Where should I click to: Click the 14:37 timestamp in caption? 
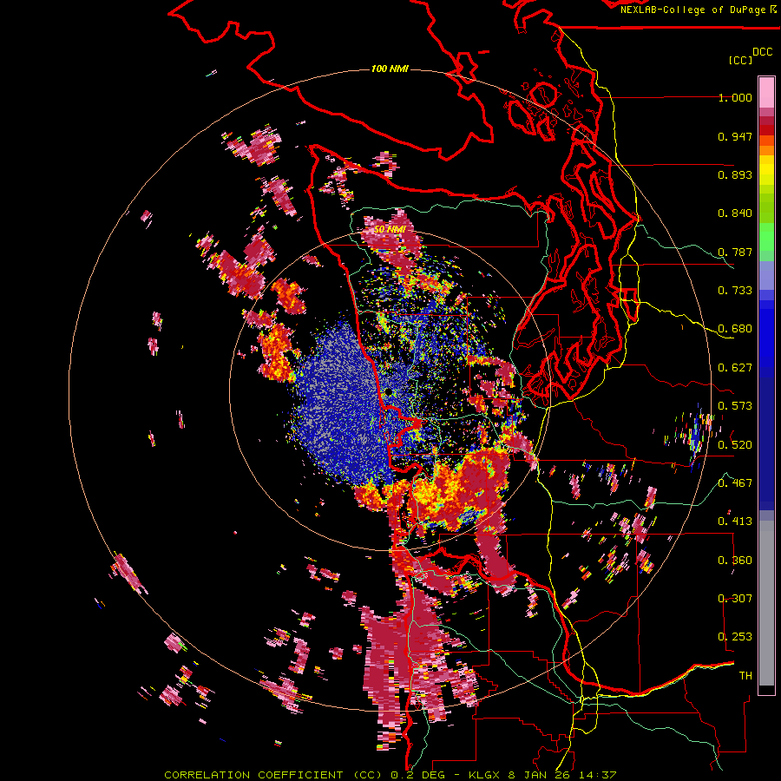[598, 775]
